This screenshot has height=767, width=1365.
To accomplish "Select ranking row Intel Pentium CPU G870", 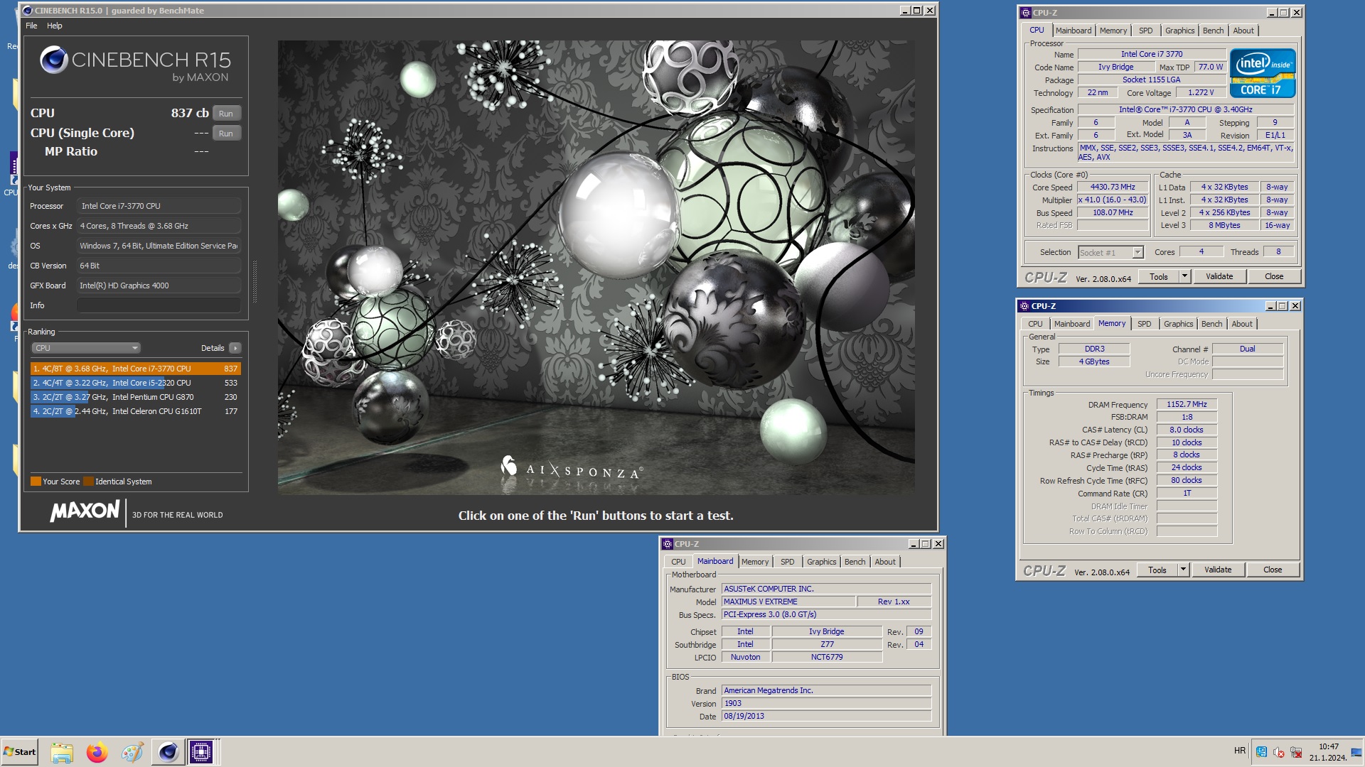I will pos(135,397).
